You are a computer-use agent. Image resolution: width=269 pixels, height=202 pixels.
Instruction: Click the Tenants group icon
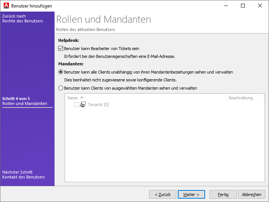83,105
